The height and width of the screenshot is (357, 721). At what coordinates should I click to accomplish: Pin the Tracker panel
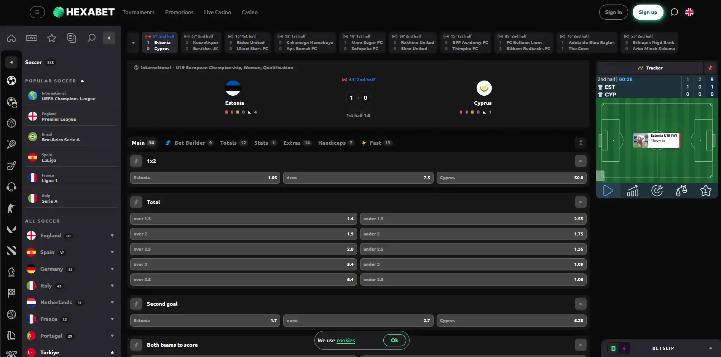tap(710, 68)
